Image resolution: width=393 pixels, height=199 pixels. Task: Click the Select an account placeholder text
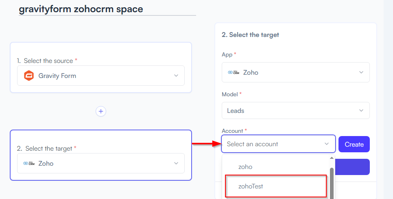(252, 144)
